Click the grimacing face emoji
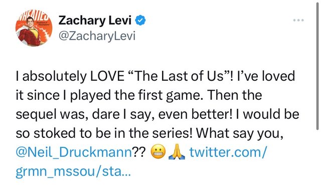321x189 pixels. click(158, 152)
